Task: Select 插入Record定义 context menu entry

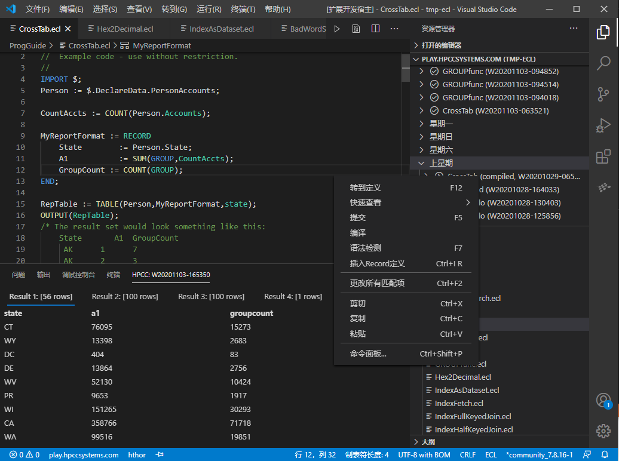Action: (x=406, y=264)
